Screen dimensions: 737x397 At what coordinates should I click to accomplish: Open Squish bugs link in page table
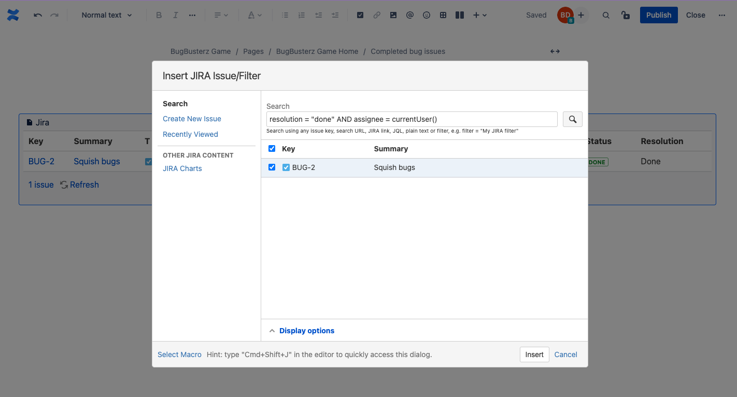pyautogui.click(x=97, y=161)
